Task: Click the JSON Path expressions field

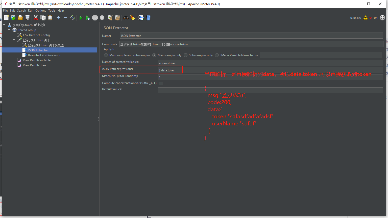Action: 270,70
